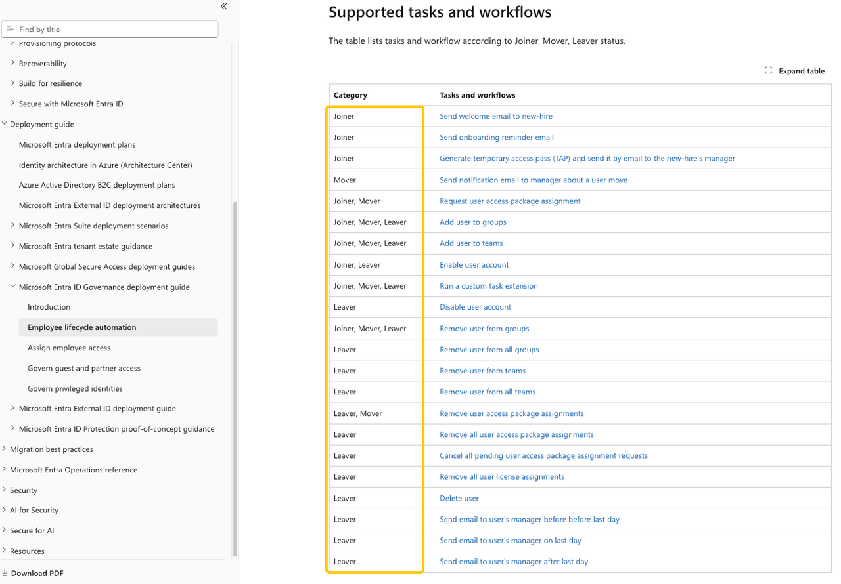The height and width of the screenshot is (584, 841).
Task: Follow the Delete user link
Action: (459, 498)
